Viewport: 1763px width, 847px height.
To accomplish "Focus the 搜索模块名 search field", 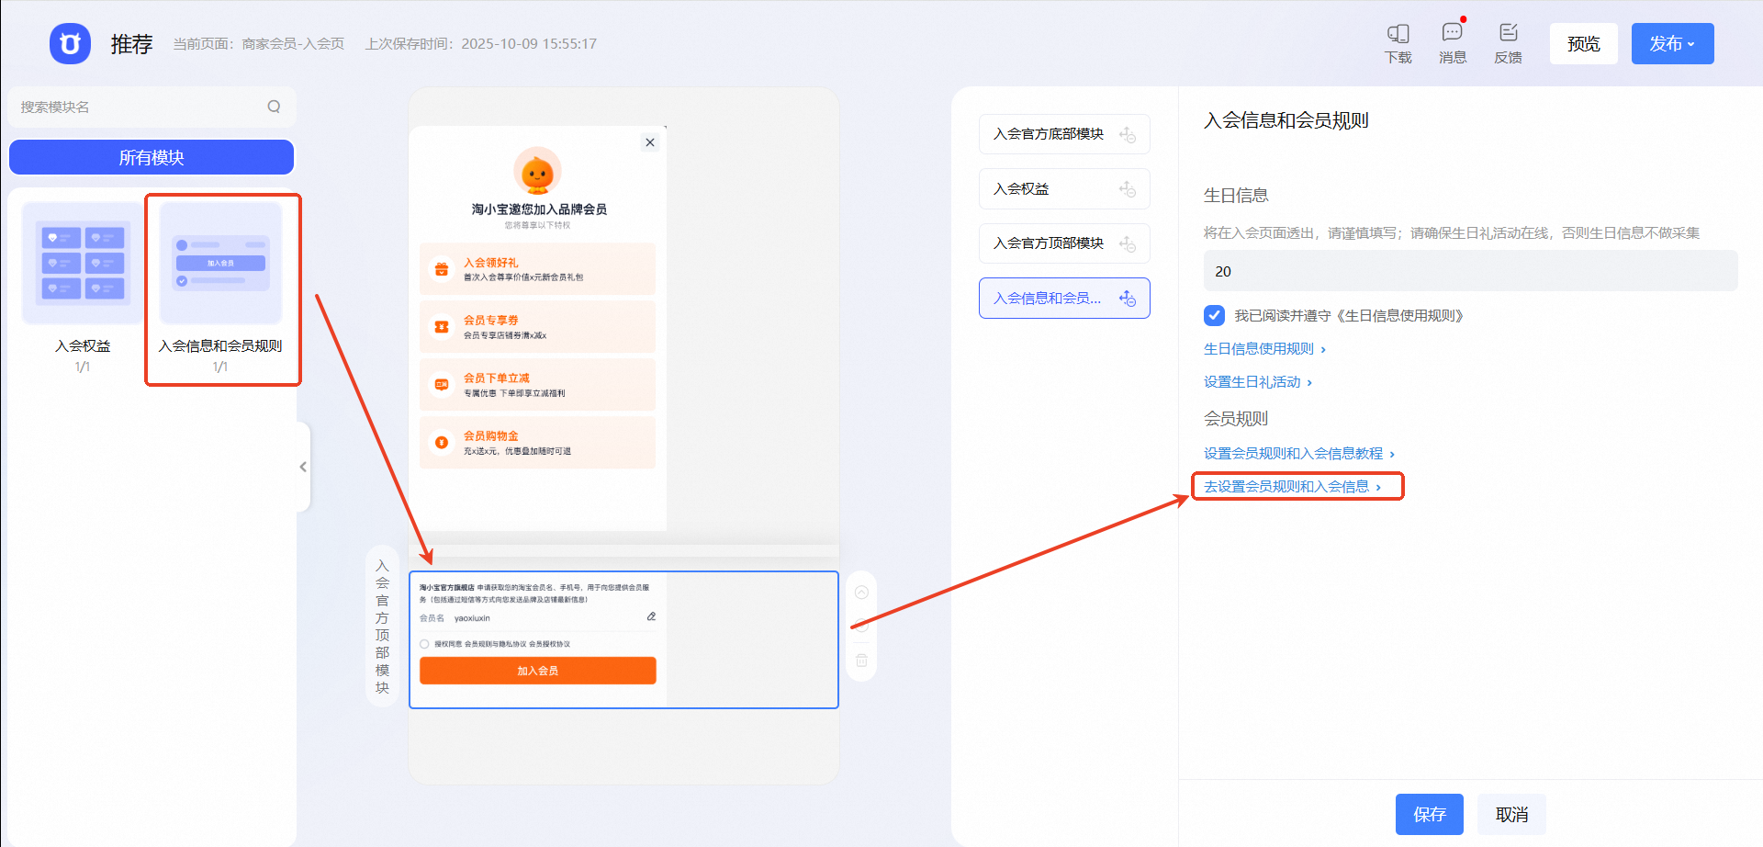I will [x=152, y=107].
